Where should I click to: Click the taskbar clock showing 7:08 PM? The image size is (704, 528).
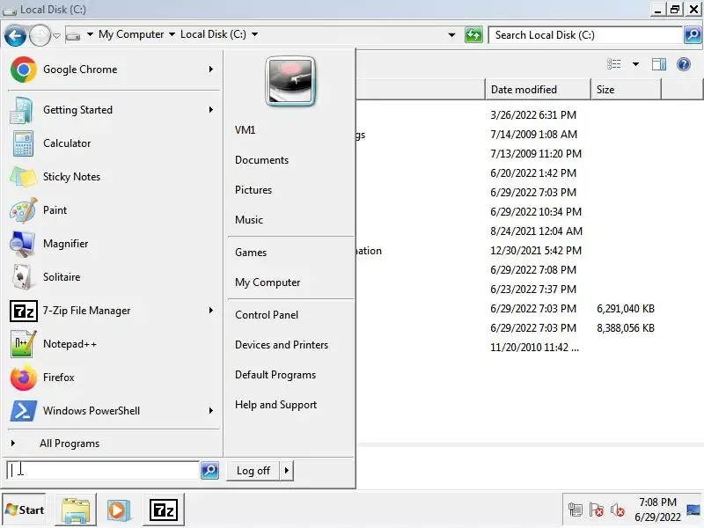(x=657, y=502)
